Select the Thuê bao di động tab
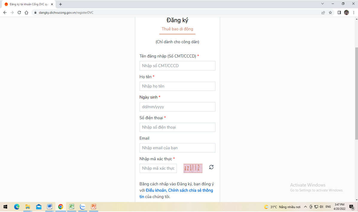 [177, 29]
